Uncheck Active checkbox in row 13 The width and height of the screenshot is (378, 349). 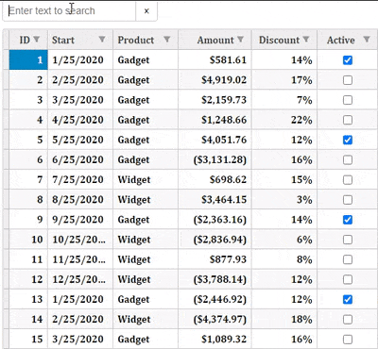coord(348,300)
